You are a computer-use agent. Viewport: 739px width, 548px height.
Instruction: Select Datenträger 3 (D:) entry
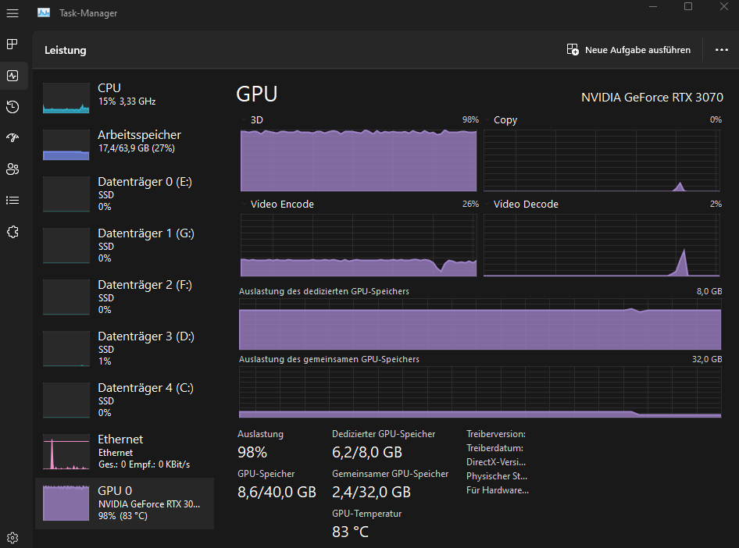pos(124,348)
